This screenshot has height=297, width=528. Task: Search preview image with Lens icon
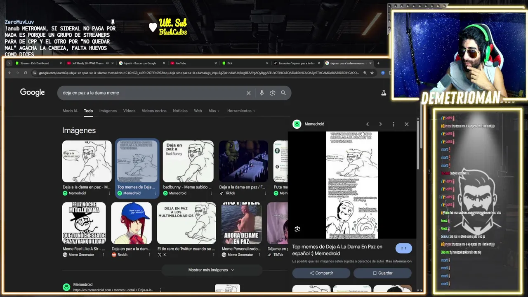pyautogui.click(x=297, y=229)
